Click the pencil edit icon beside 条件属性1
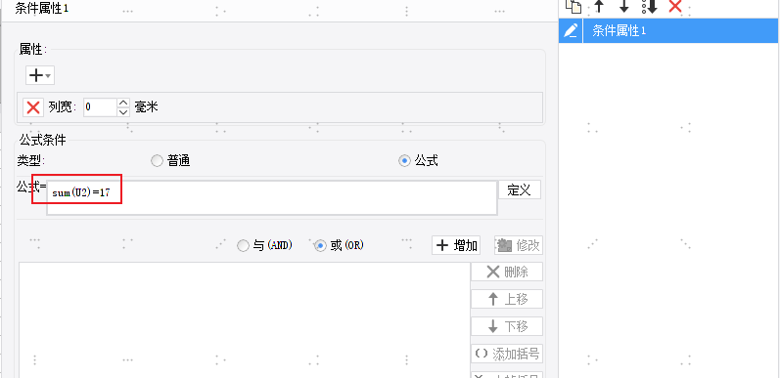Screen dimensions: 780x378 (571, 31)
